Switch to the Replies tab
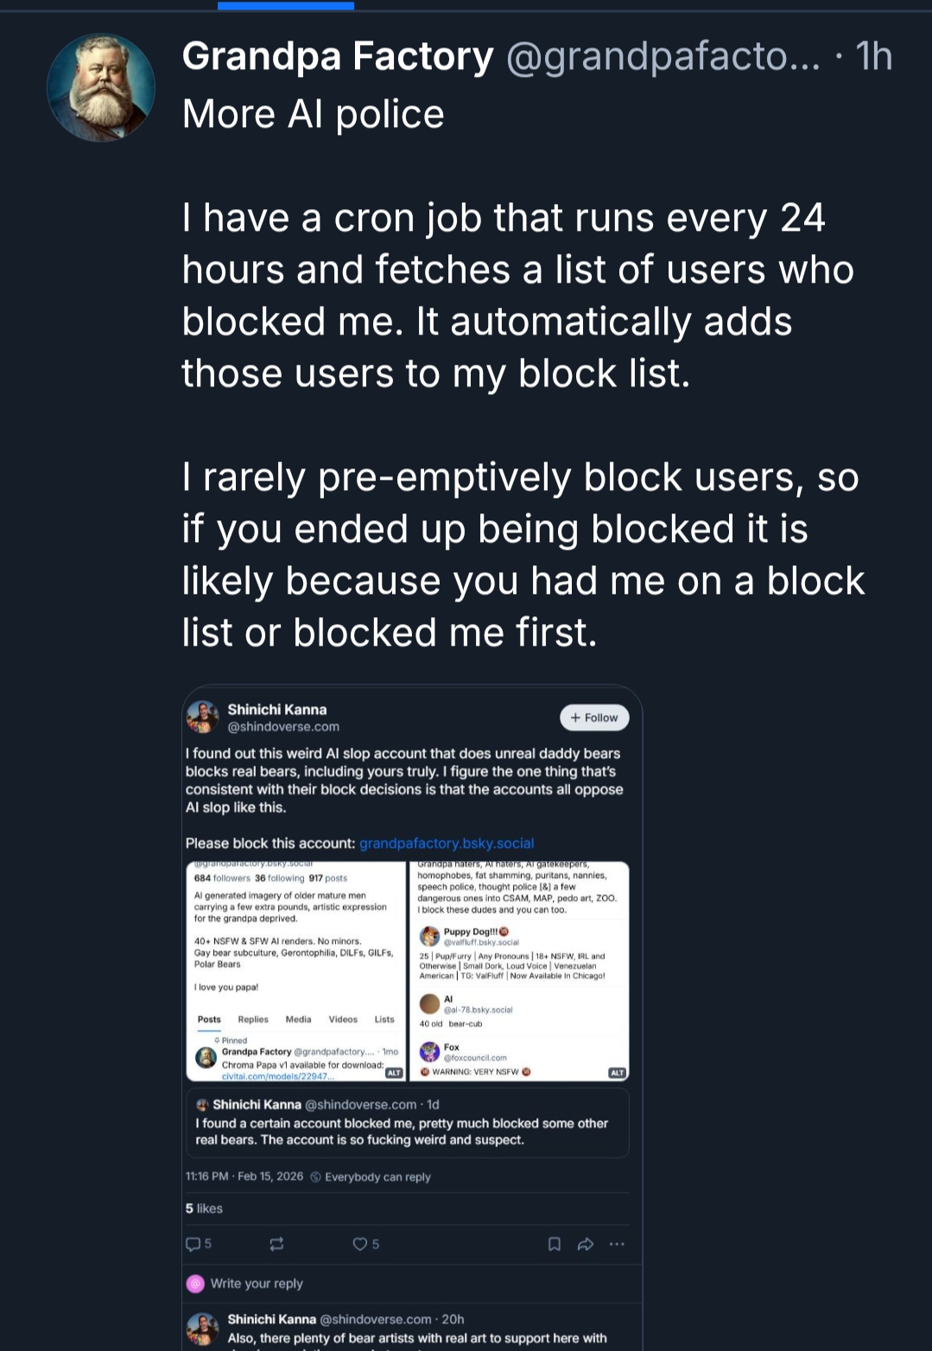The width and height of the screenshot is (932, 1351). point(253,1019)
